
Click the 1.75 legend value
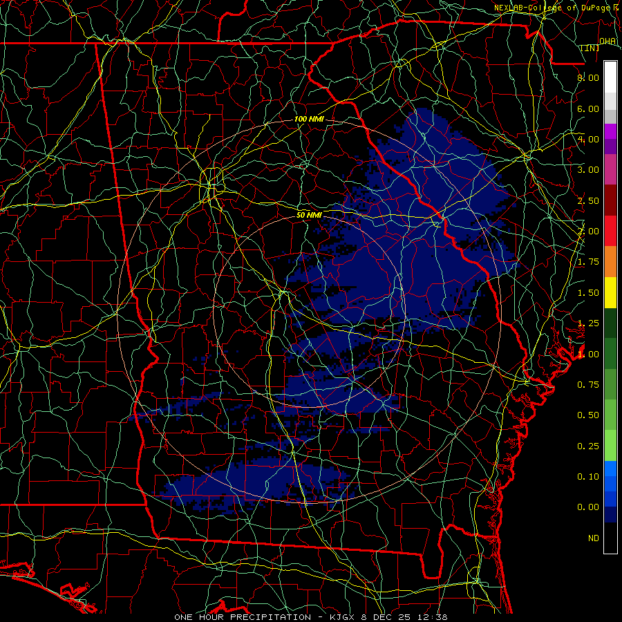click(588, 262)
